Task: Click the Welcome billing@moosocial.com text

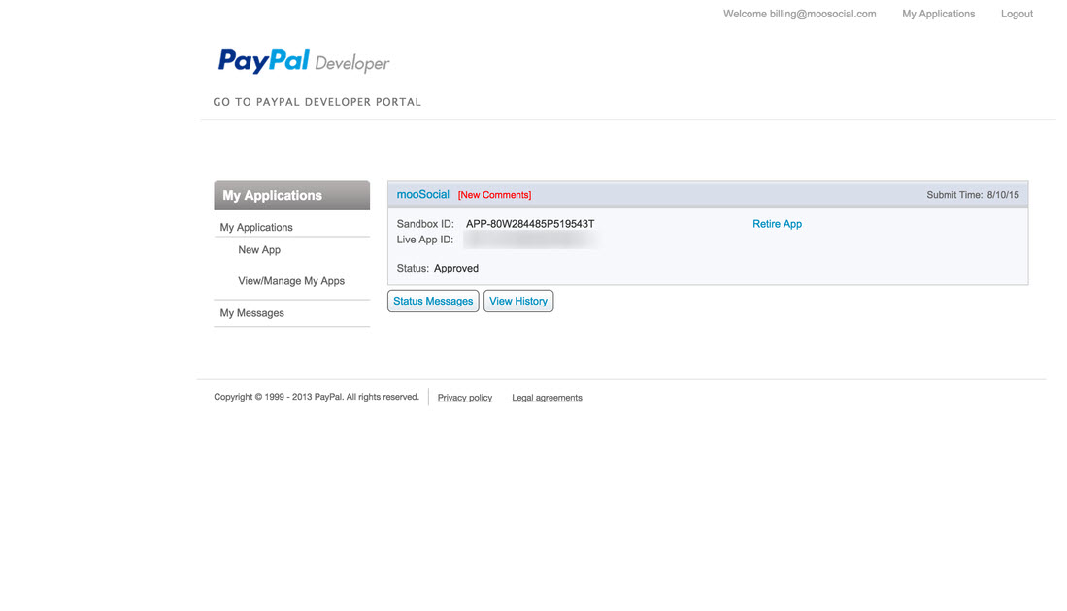Action: point(799,14)
